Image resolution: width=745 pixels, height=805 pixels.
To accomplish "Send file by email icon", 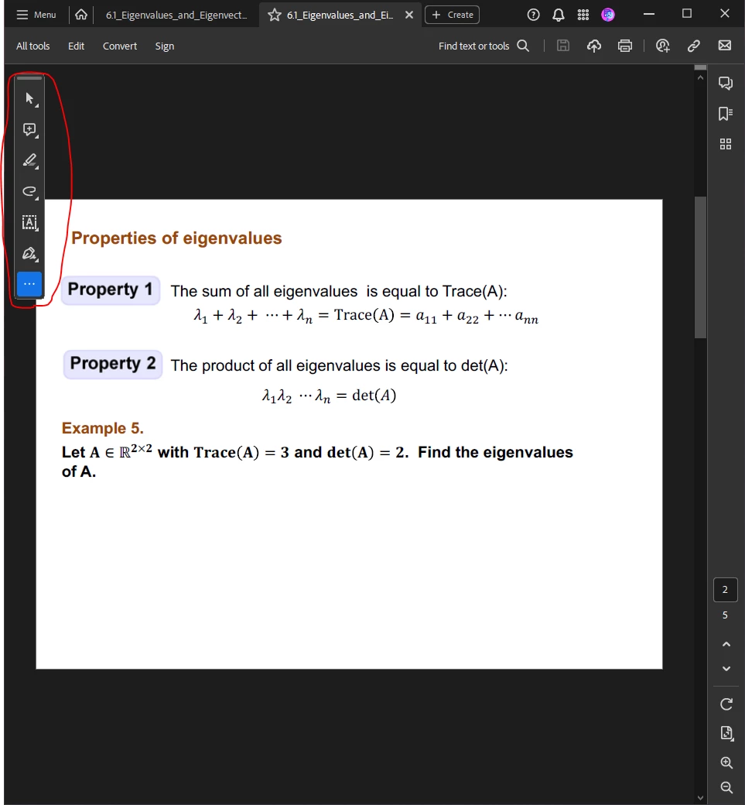I will (x=724, y=46).
